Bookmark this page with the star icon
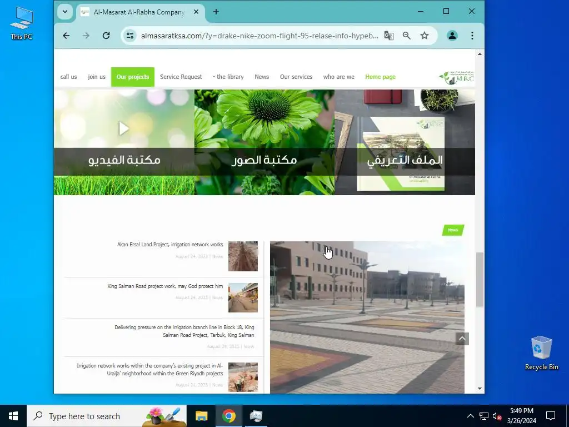This screenshot has height=427, width=569. pos(424,36)
